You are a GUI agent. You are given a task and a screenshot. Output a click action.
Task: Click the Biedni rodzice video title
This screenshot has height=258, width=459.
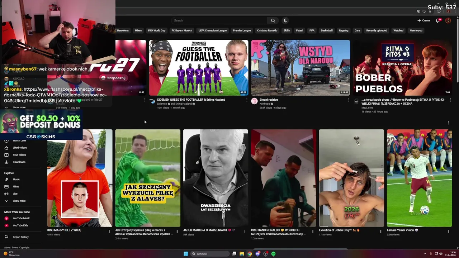pyautogui.click(x=269, y=100)
